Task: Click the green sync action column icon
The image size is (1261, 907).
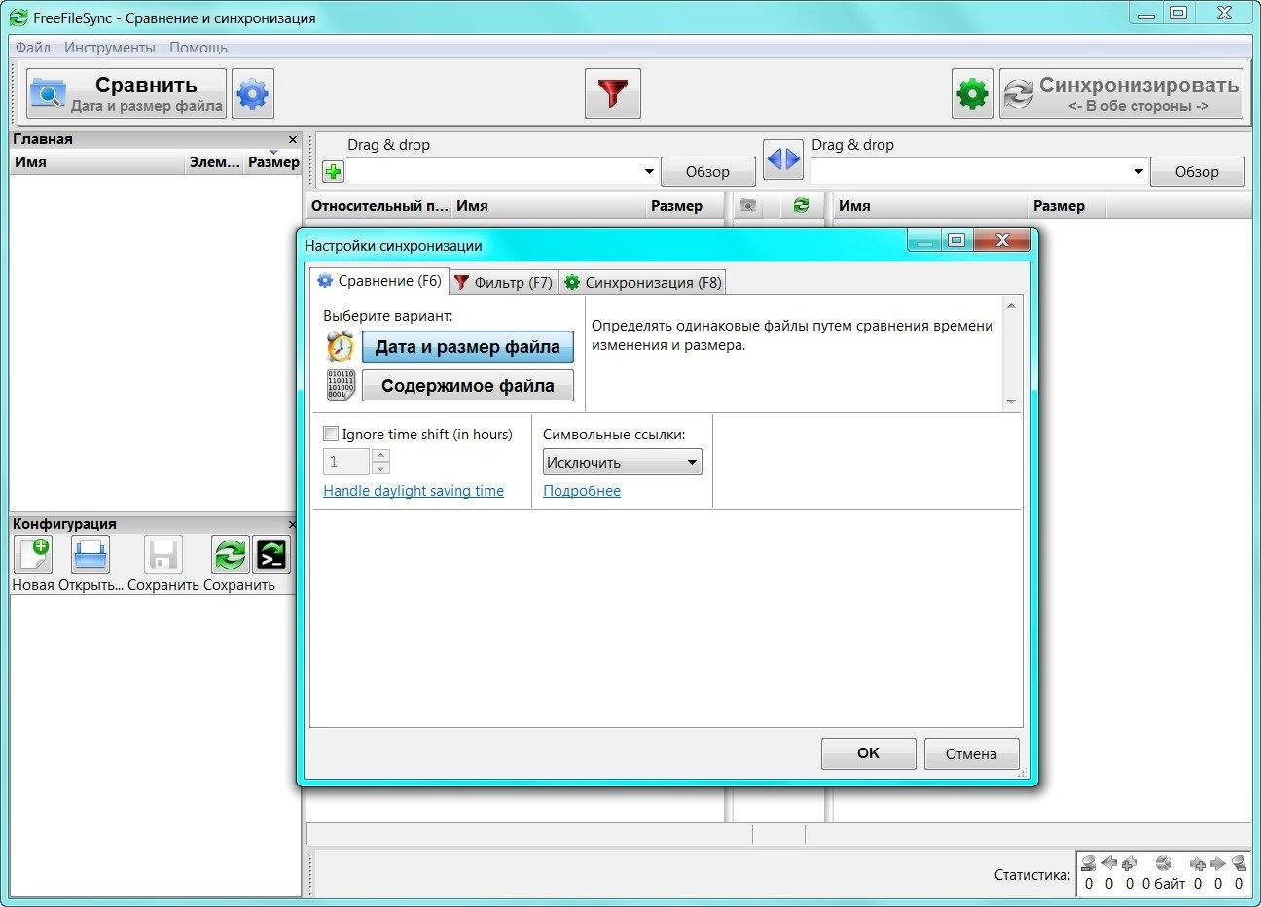Action: [801, 205]
